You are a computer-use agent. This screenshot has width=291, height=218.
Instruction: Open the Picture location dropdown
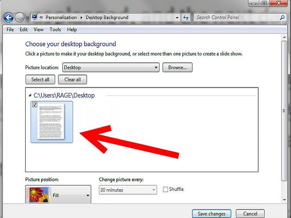(x=111, y=67)
